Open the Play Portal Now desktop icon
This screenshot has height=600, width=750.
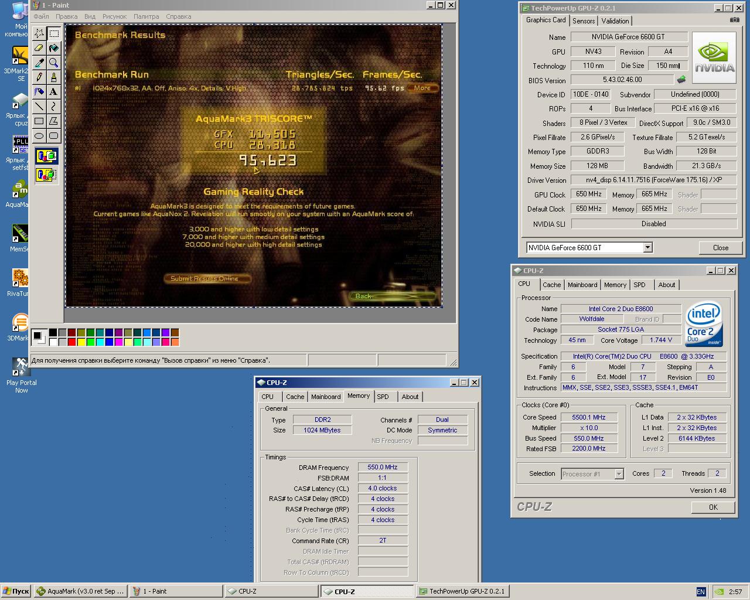click(21, 376)
